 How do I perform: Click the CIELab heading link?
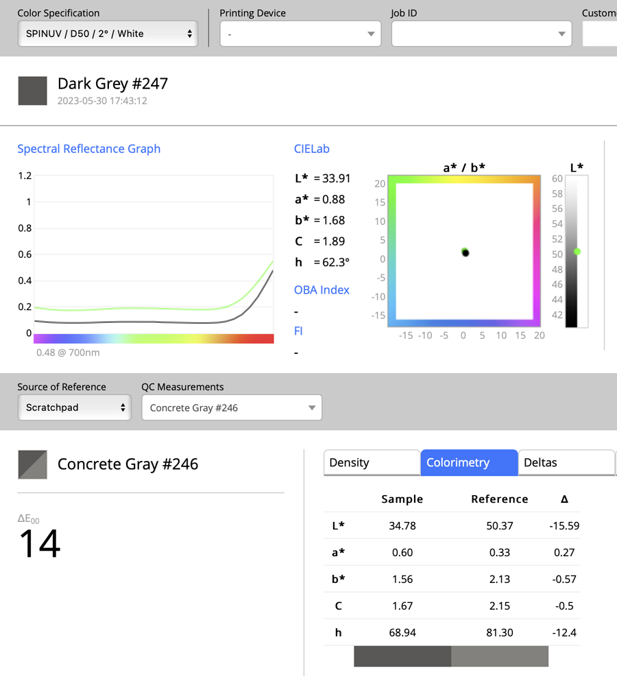[312, 149]
